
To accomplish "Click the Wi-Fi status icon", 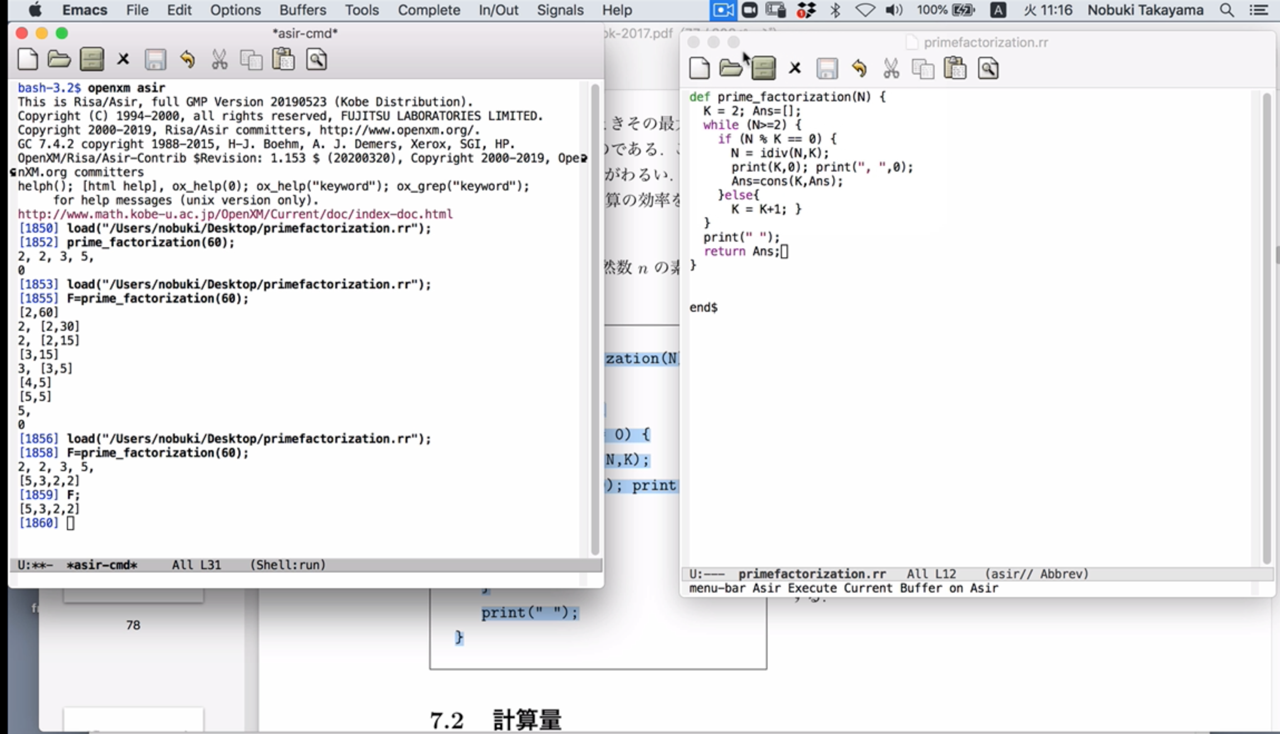I will [x=864, y=10].
